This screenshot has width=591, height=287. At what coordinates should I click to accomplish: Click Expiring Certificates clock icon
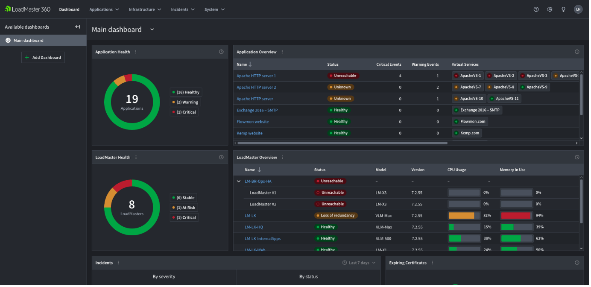click(x=579, y=264)
